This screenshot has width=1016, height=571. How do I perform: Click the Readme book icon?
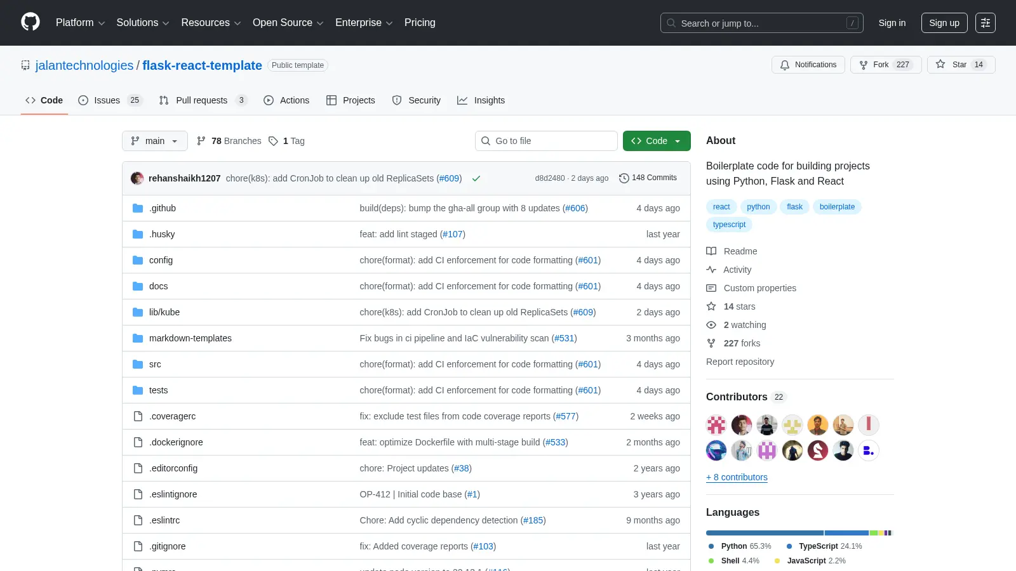point(711,251)
